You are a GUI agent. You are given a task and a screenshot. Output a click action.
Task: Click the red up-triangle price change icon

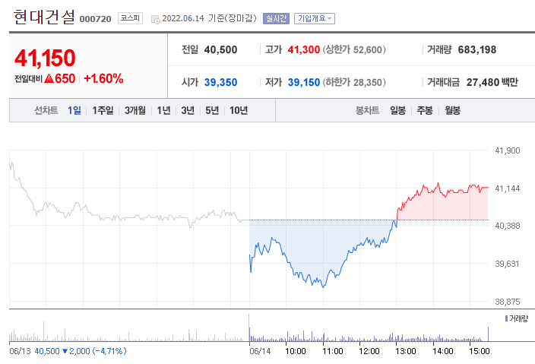(x=49, y=79)
